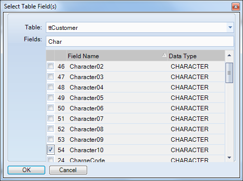Open the Table dropdown arrow
This screenshot has height=181, width=243.
coord(230,27)
